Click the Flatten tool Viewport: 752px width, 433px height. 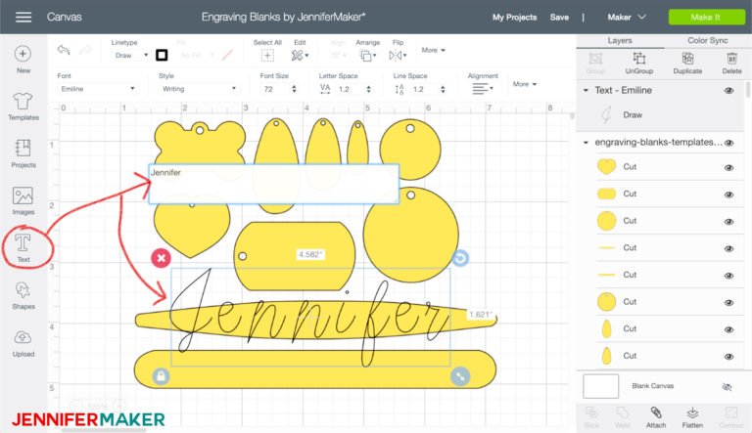click(692, 417)
